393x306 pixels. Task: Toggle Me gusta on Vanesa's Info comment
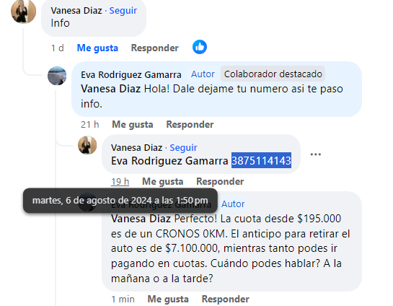(97, 48)
